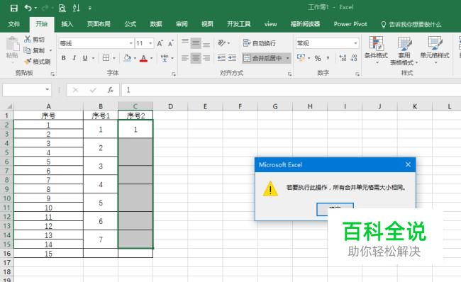Click the Copy (复制) icon

pyautogui.click(x=28, y=50)
